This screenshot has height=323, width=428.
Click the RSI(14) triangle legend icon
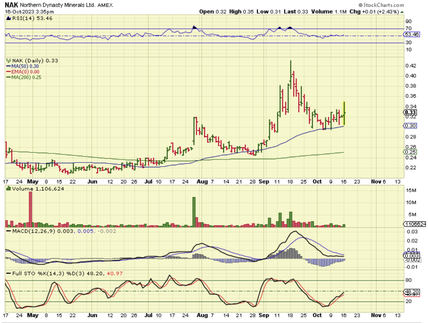click(x=9, y=19)
